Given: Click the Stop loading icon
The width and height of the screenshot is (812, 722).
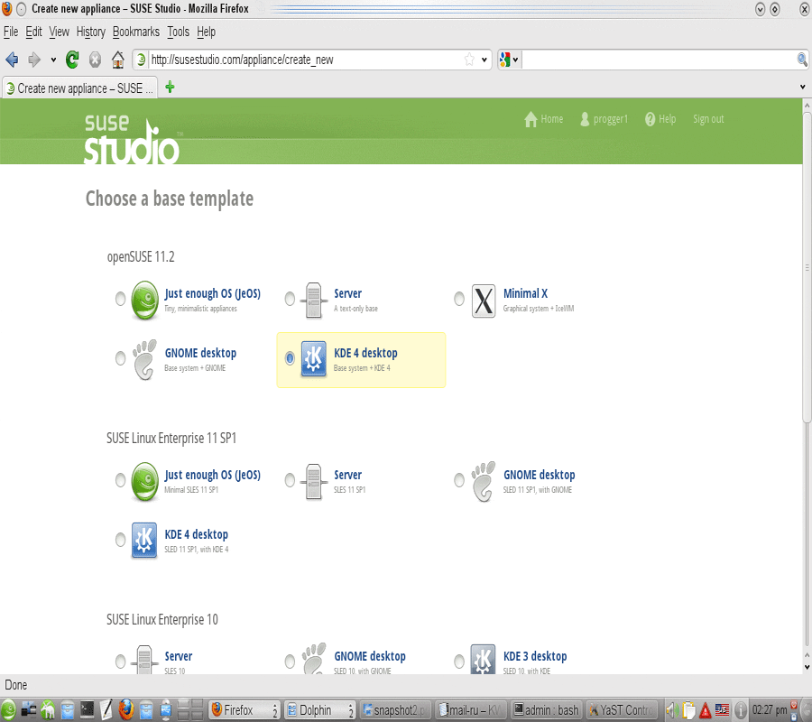Looking at the screenshot, I should click(x=96, y=60).
